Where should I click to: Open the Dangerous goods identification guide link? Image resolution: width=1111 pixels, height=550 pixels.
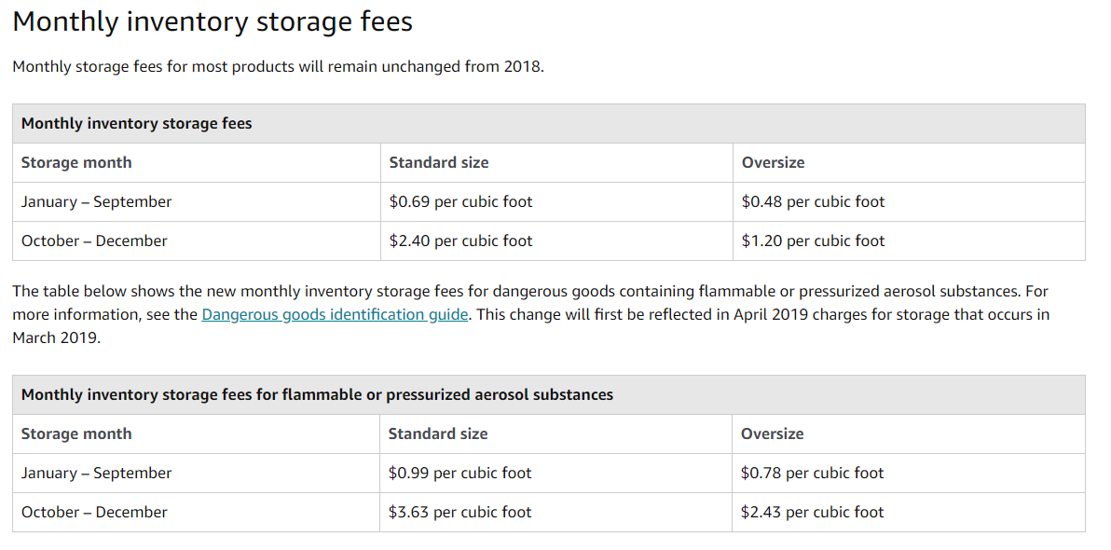coord(335,314)
